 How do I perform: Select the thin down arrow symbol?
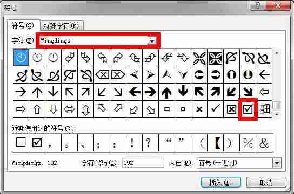(x=53, y=92)
